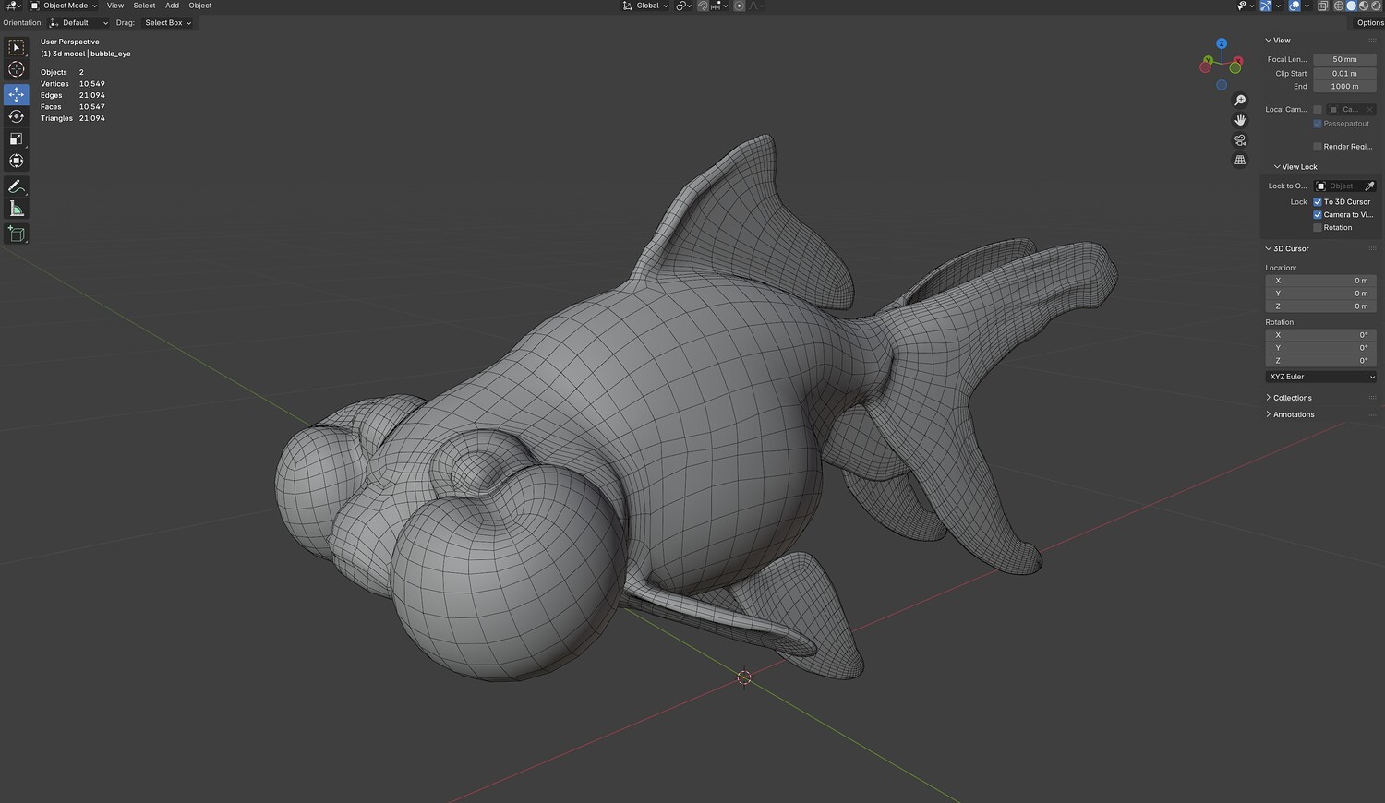Uncheck Lock Camera to View
This screenshot has width=1385, height=803.
point(1318,215)
